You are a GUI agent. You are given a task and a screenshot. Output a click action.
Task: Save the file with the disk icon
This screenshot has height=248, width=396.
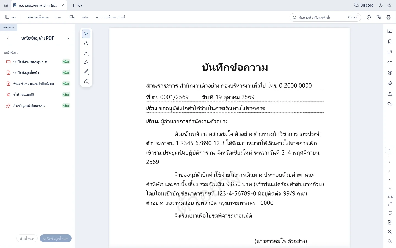[x=379, y=17]
